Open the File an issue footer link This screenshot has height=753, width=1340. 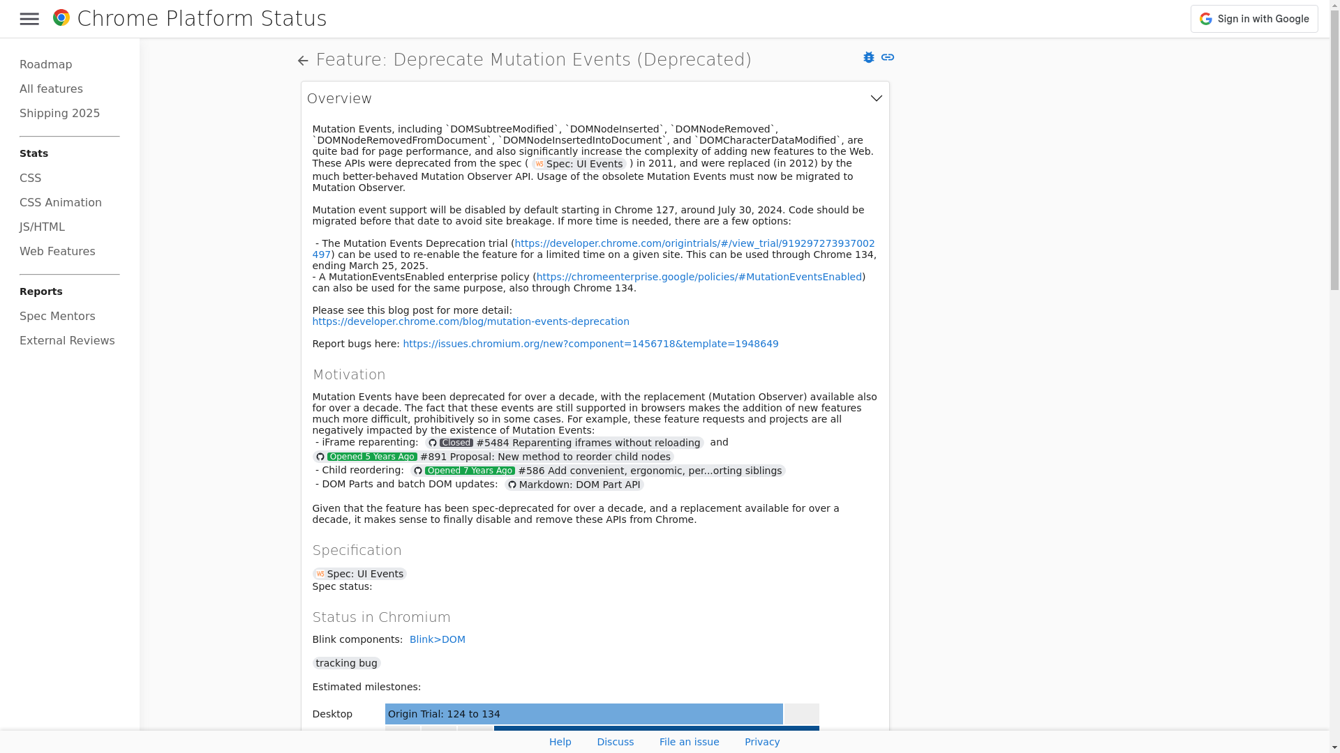coord(690,742)
